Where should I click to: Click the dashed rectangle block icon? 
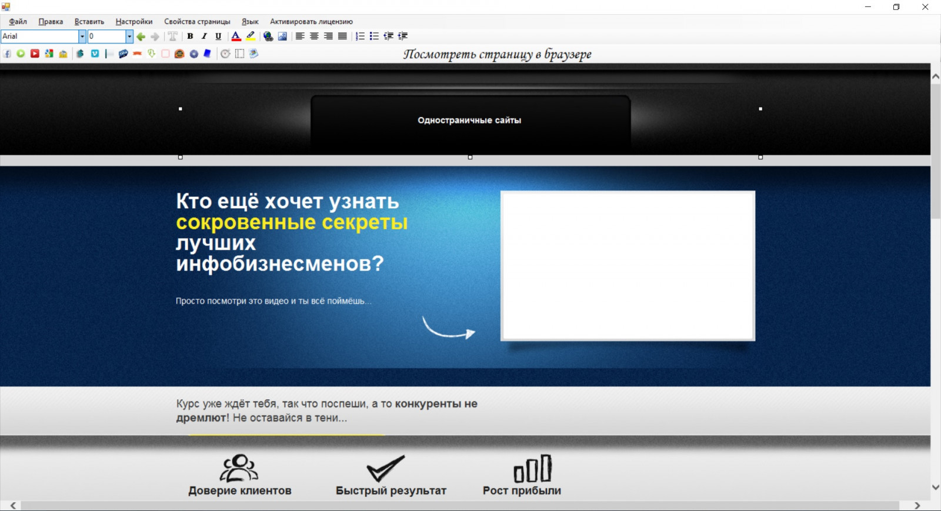coord(239,54)
